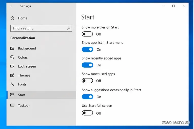Select the Colors palette icon
The image size is (194, 129).
click(x=12, y=57)
